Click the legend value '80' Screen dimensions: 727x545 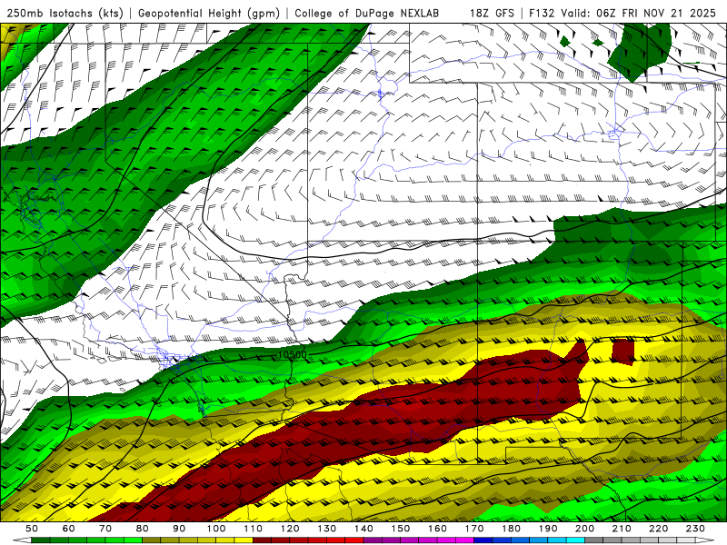[x=143, y=529]
